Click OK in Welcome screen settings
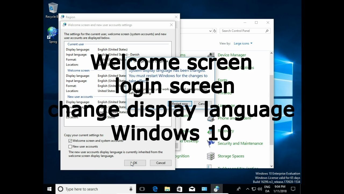344x194 pixels. [135, 163]
